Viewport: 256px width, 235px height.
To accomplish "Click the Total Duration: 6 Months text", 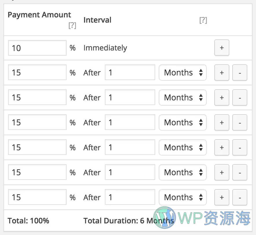I will [129, 220].
